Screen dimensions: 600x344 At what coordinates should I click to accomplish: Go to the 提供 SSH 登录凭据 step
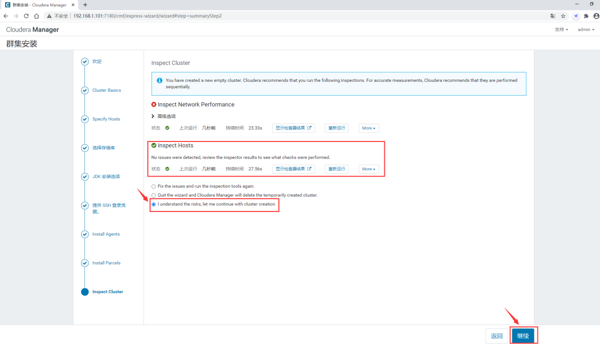[109, 209]
